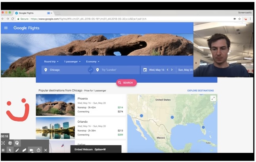Image resolution: width=256 pixels, height=162 pixels.
Task: Click the destination field showing Try London
Action: coord(117,70)
